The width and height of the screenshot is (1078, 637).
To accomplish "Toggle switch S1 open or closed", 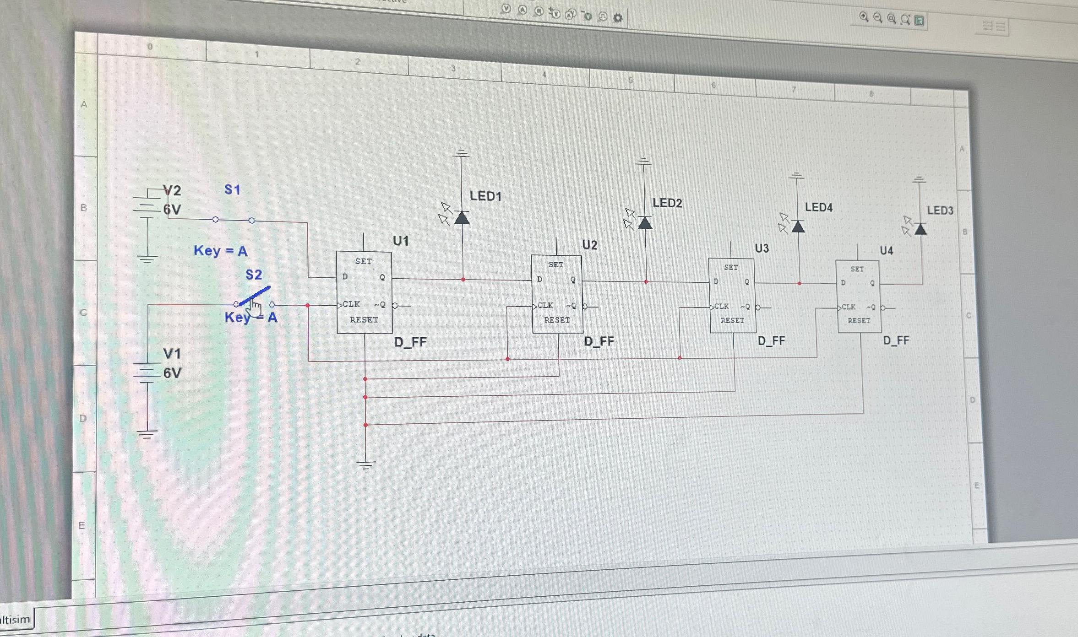I will [x=233, y=220].
